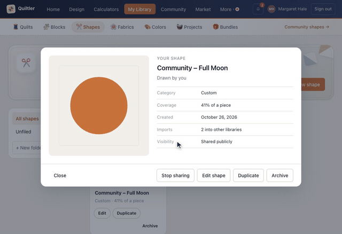
Task: Open the Community navigation item
Action: (173, 10)
